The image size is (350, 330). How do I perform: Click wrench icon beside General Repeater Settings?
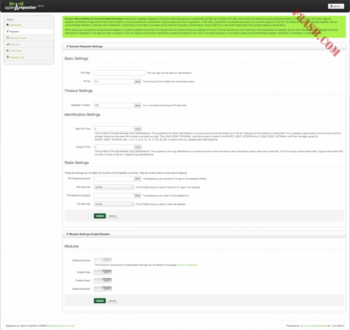(67, 46)
